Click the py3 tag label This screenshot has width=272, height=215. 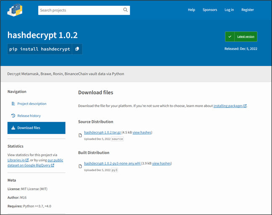114,170
